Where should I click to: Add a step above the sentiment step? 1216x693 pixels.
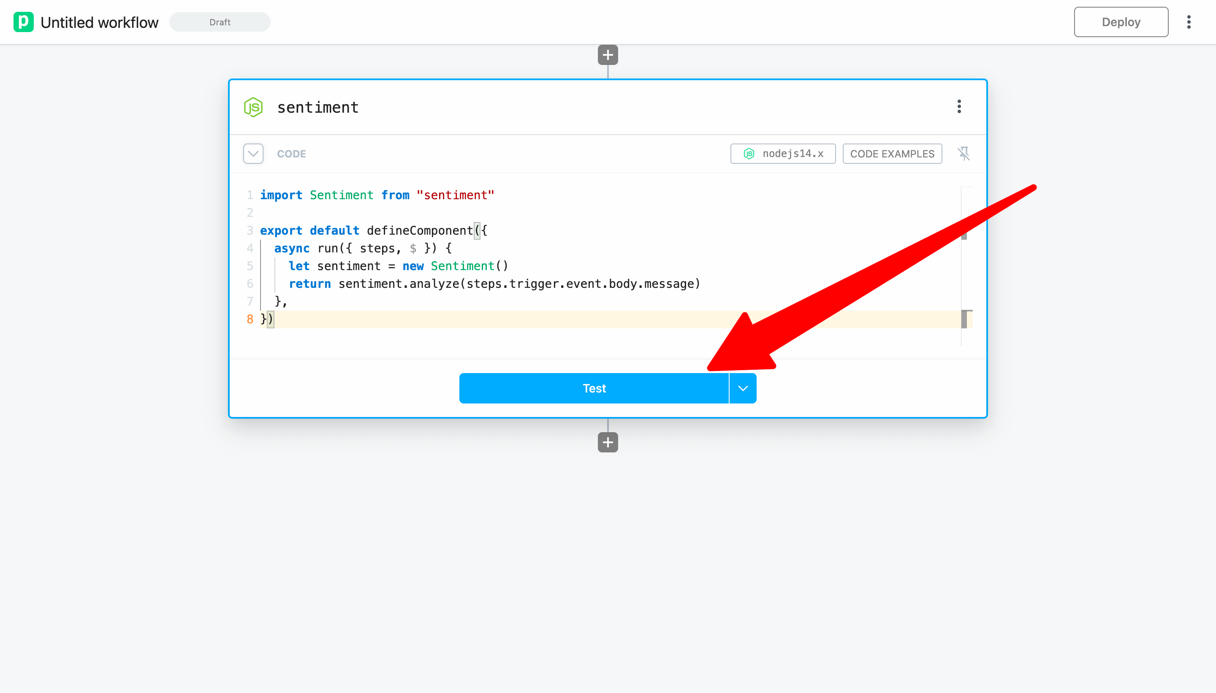point(608,55)
